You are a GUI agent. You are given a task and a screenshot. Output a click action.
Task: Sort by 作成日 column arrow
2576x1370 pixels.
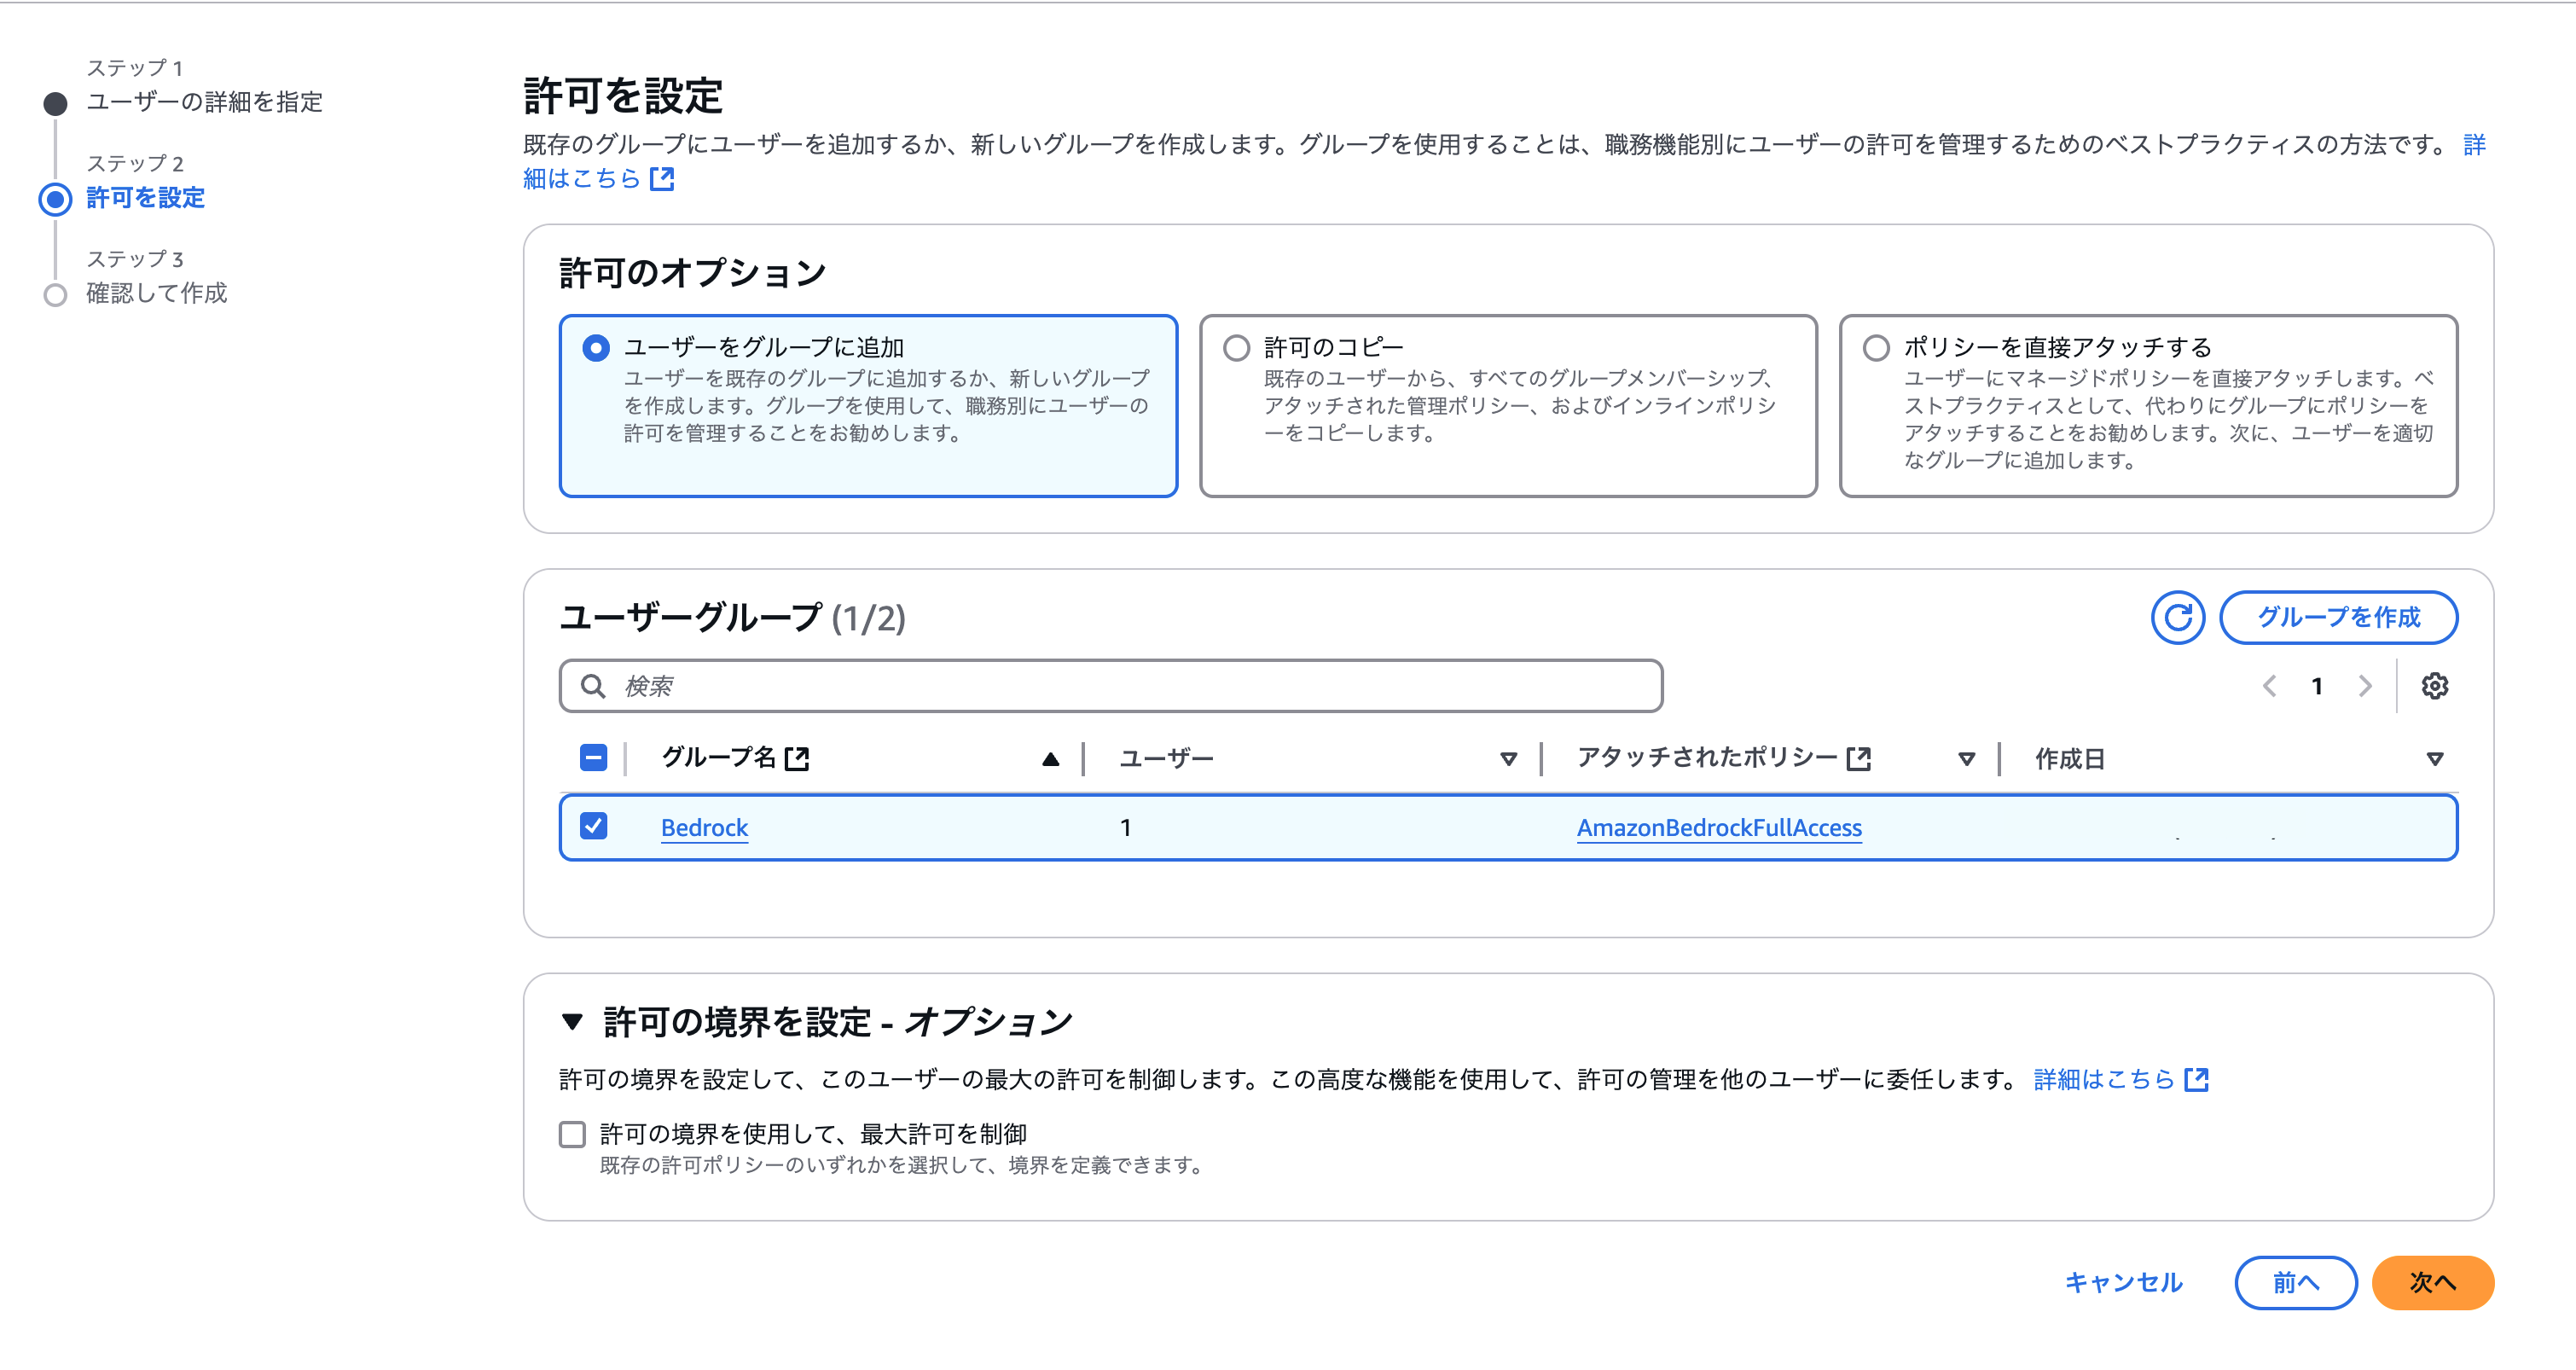click(x=2434, y=759)
